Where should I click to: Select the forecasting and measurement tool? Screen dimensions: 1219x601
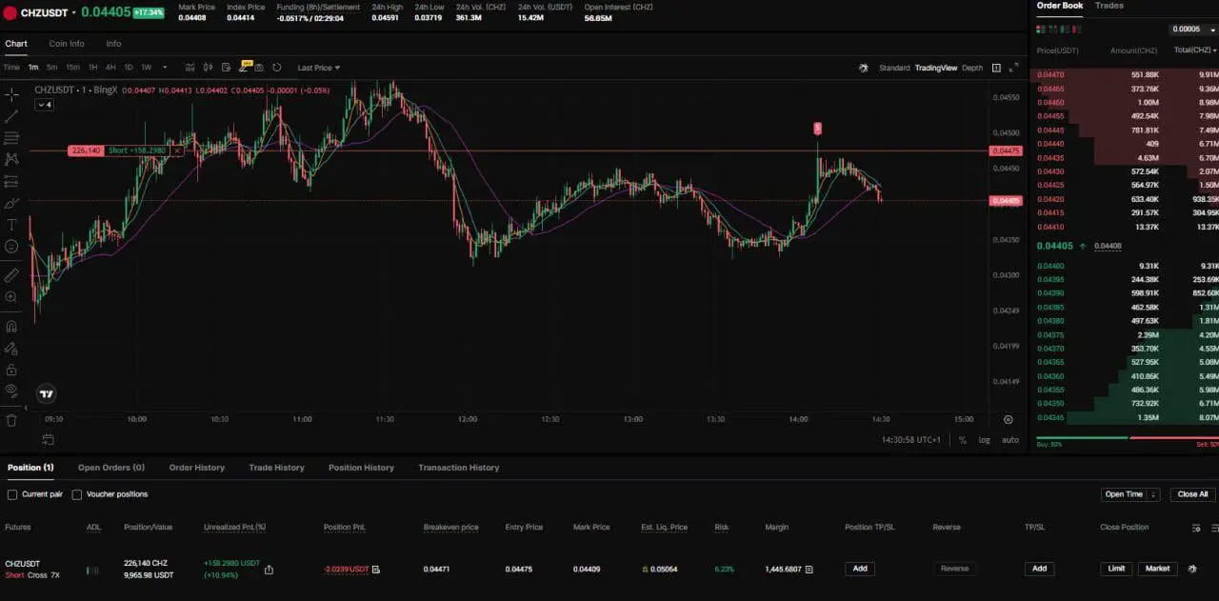[11, 181]
